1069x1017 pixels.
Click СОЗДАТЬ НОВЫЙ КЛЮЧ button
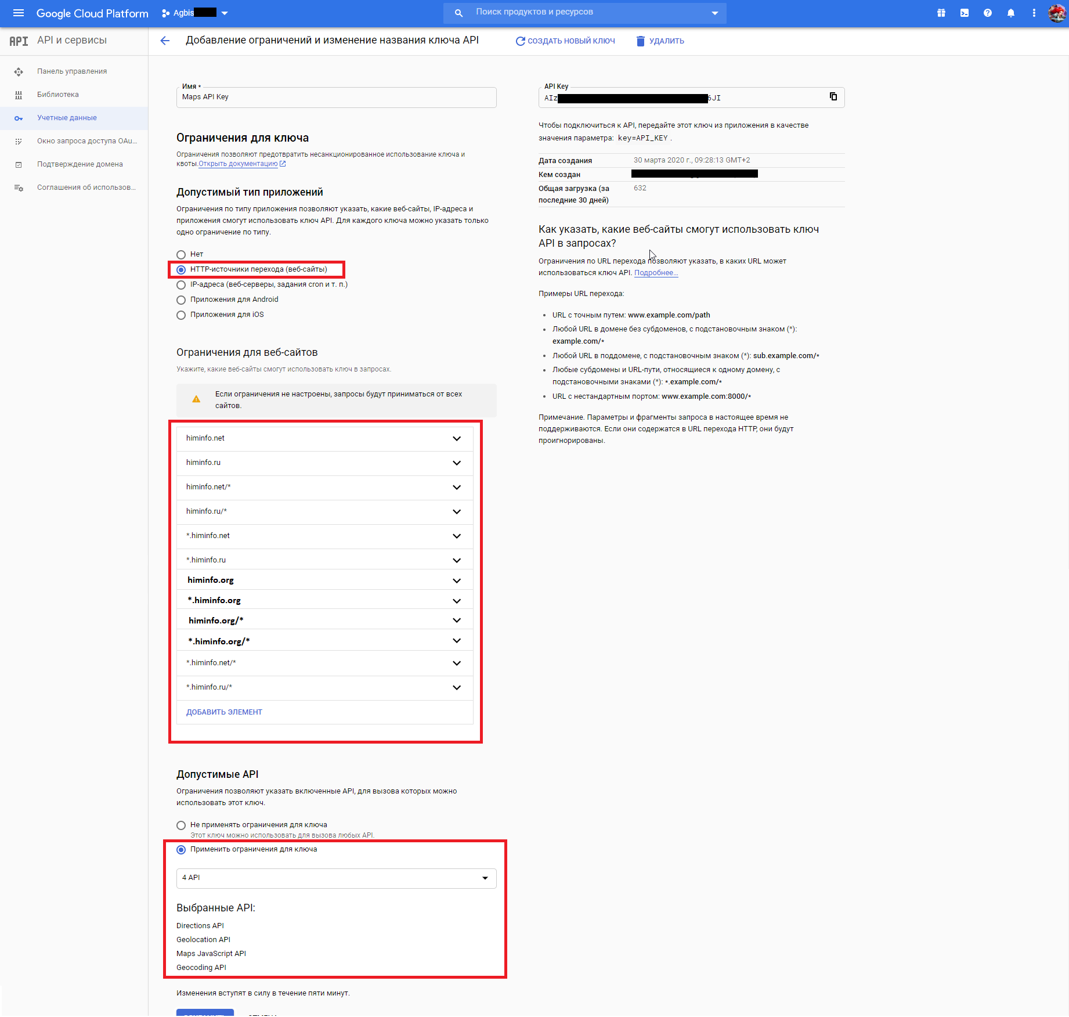(565, 41)
